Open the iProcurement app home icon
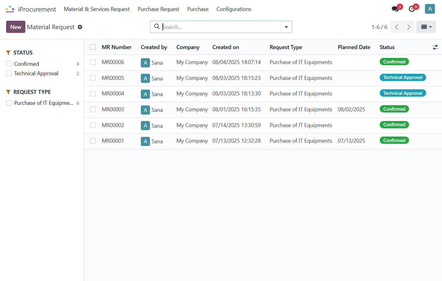 10,9
